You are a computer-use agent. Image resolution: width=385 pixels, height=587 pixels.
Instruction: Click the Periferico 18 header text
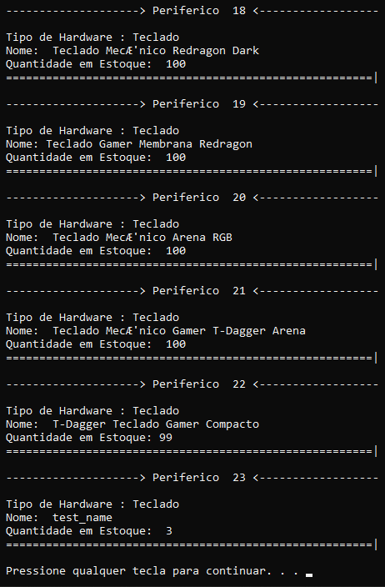[x=199, y=11]
